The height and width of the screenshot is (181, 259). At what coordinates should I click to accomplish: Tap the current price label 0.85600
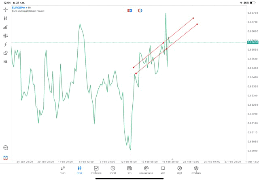[253, 42]
